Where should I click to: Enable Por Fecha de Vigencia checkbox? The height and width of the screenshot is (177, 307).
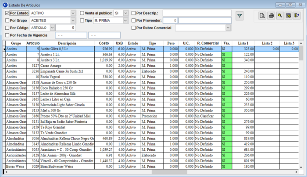click(7, 35)
